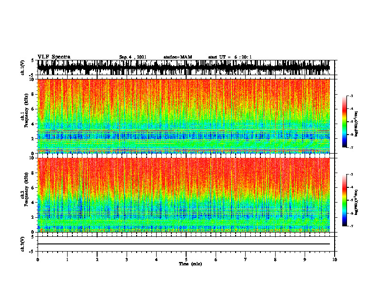The width and height of the screenshot is (377, 291).
Task: Click the ch.1 spectrogram color bar
Action: tap(345, 122)
